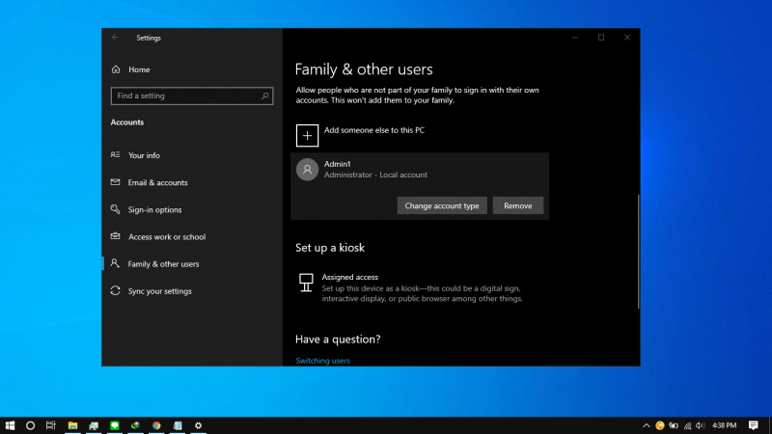
Task: Close the Settings window
Action: coord(627,38)
